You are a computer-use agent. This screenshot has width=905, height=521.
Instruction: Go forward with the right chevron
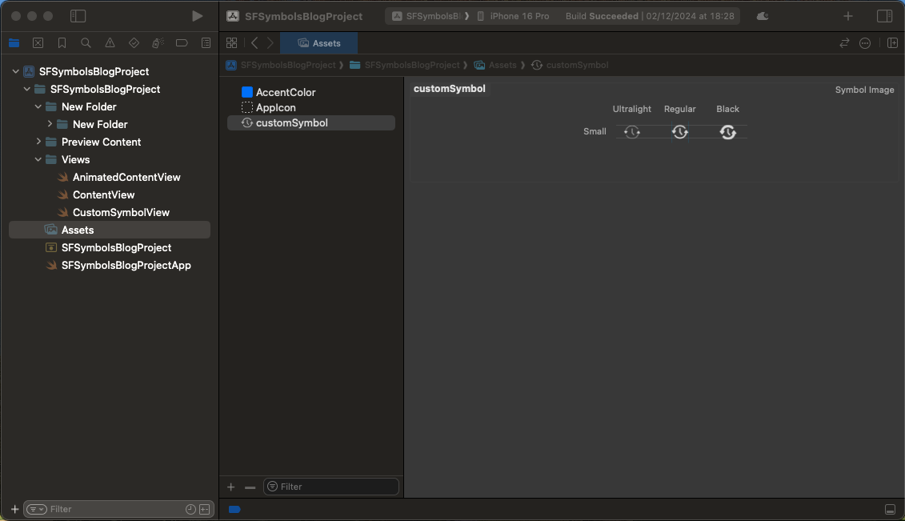(x=270, y=43)
